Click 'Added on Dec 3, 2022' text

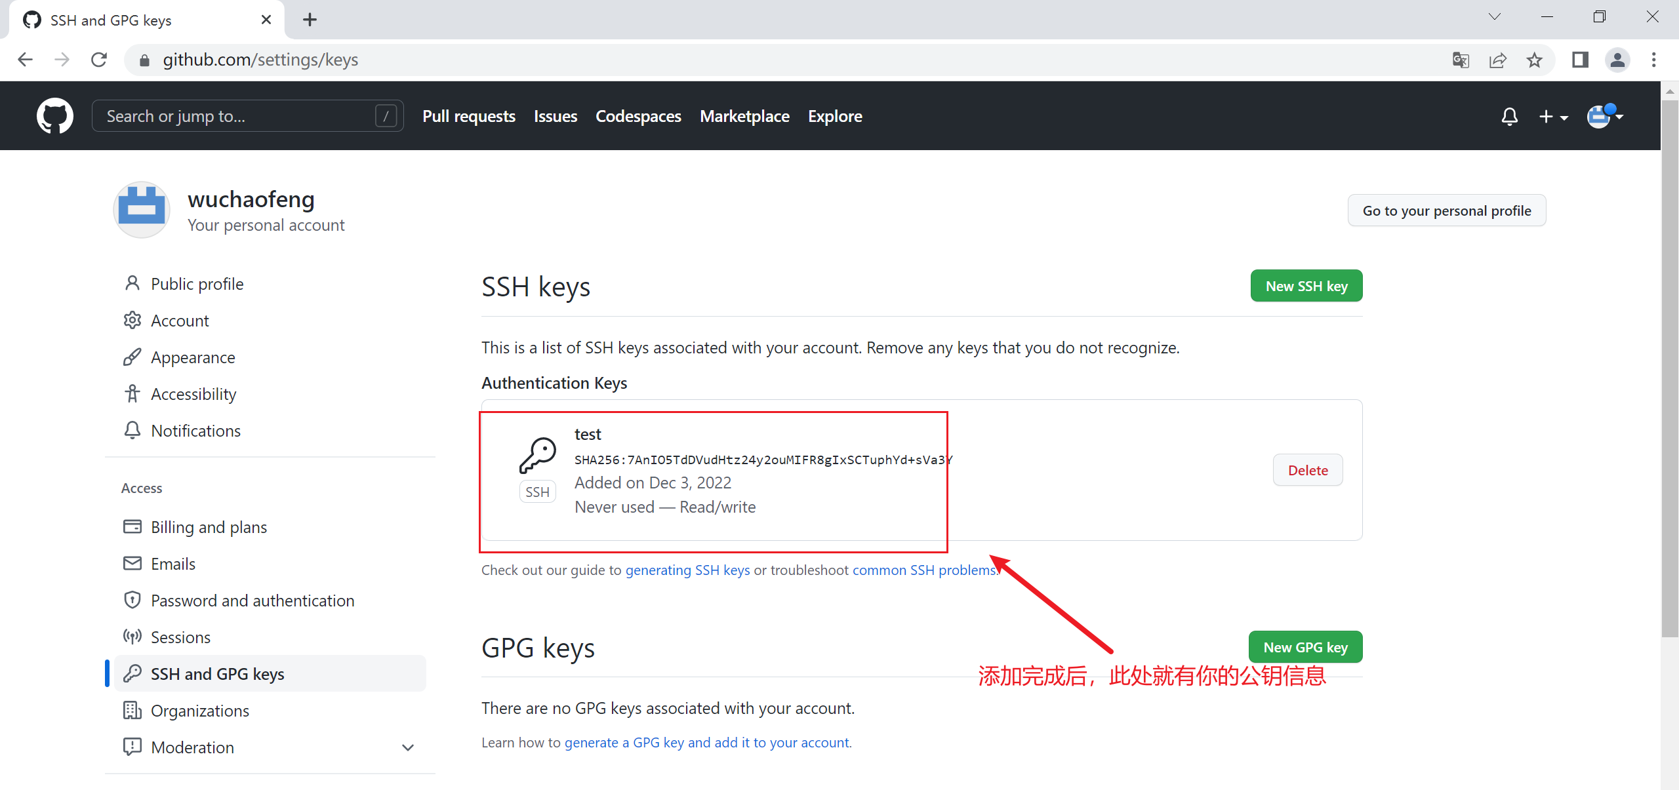coord(653,483)
